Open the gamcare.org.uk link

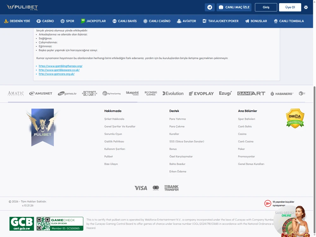point(57,74)
